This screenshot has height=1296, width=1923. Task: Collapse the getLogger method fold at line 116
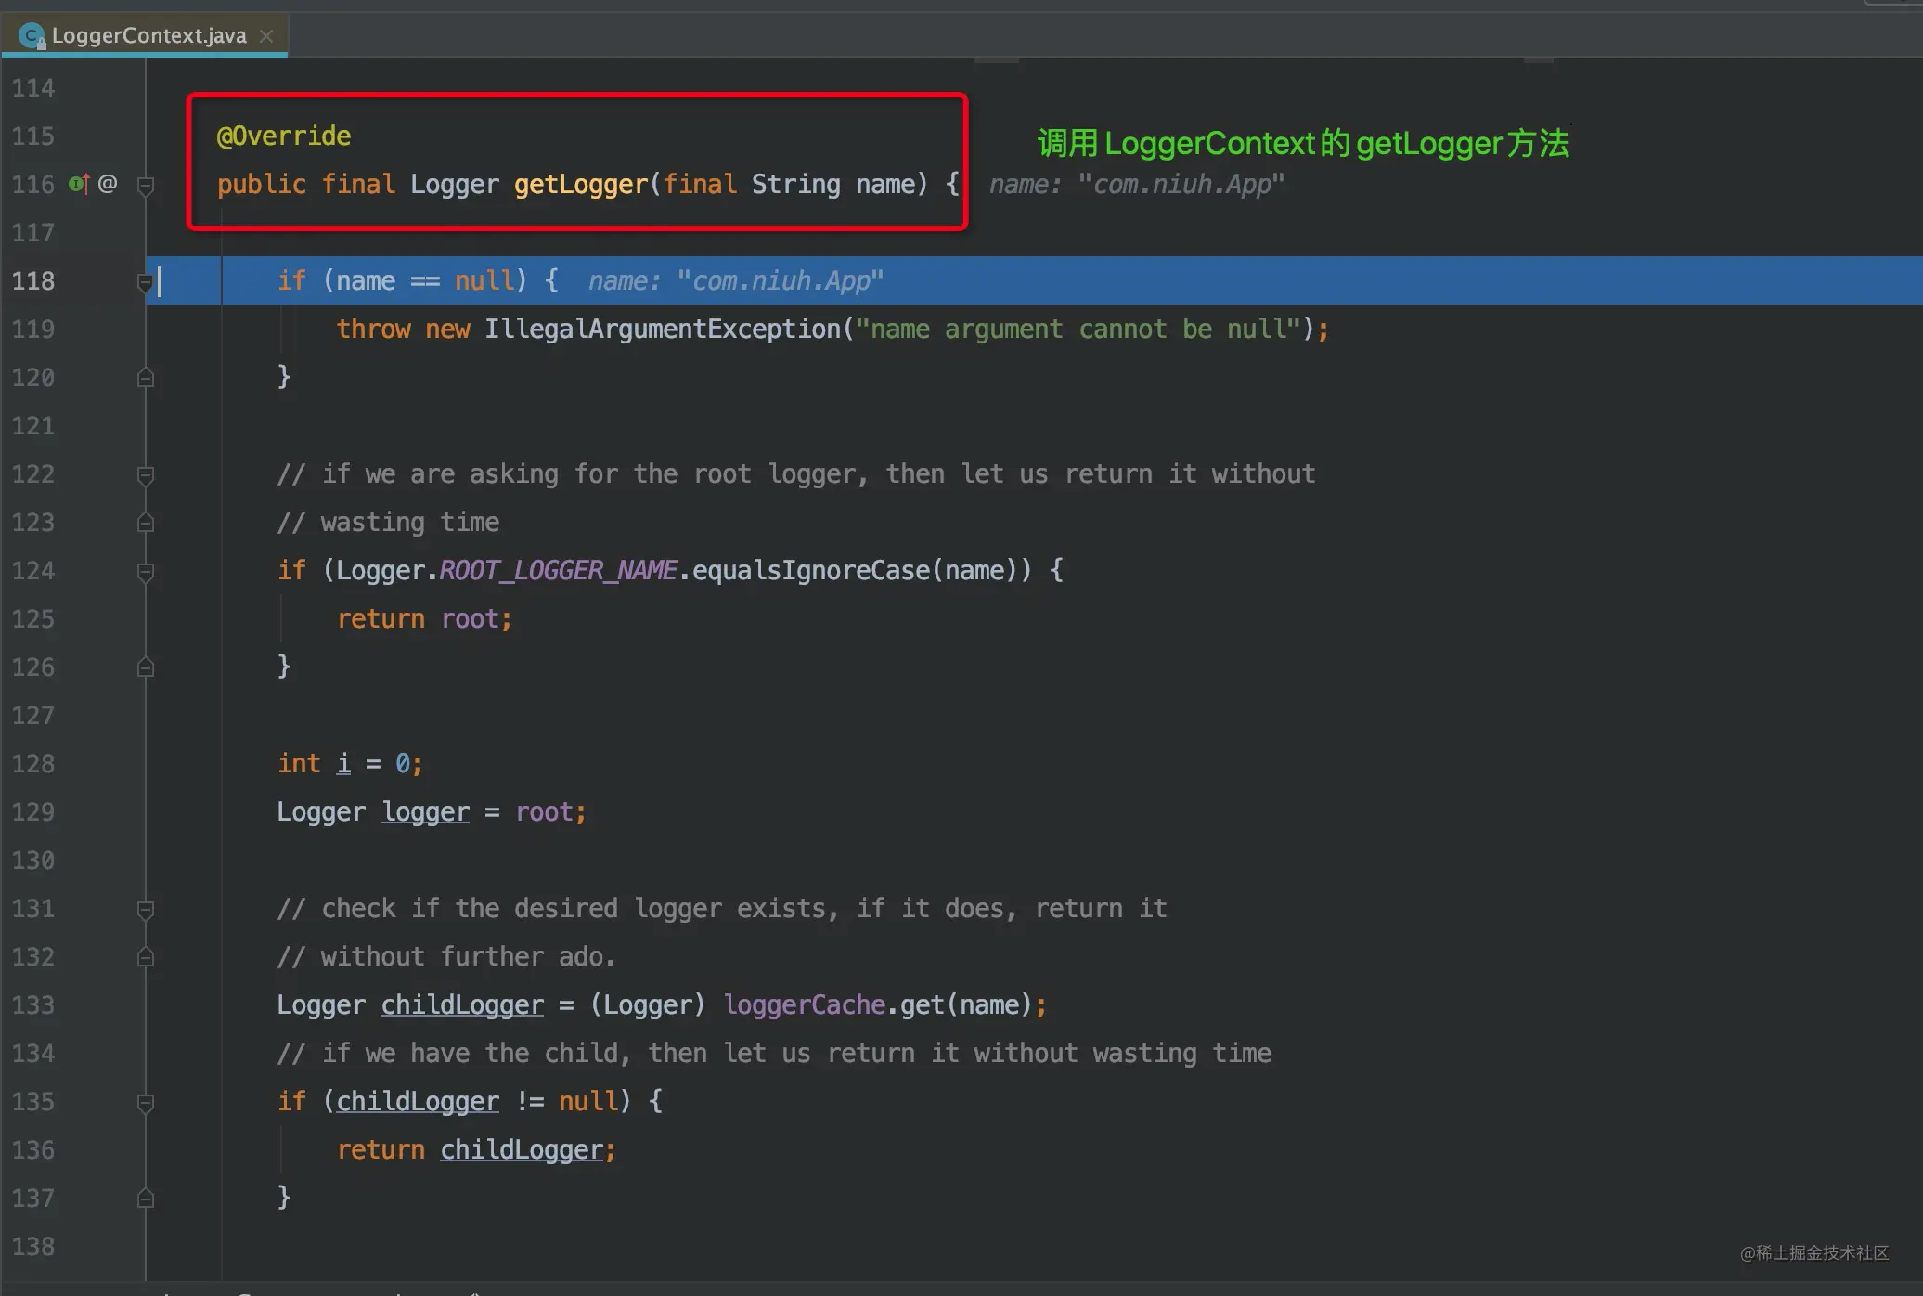pyautogui.click(x=146, y=186)
